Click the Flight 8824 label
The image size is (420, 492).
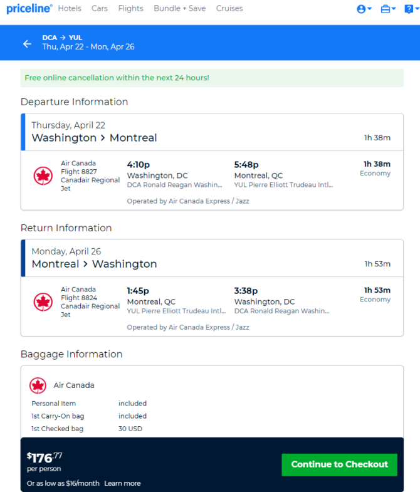79,298
